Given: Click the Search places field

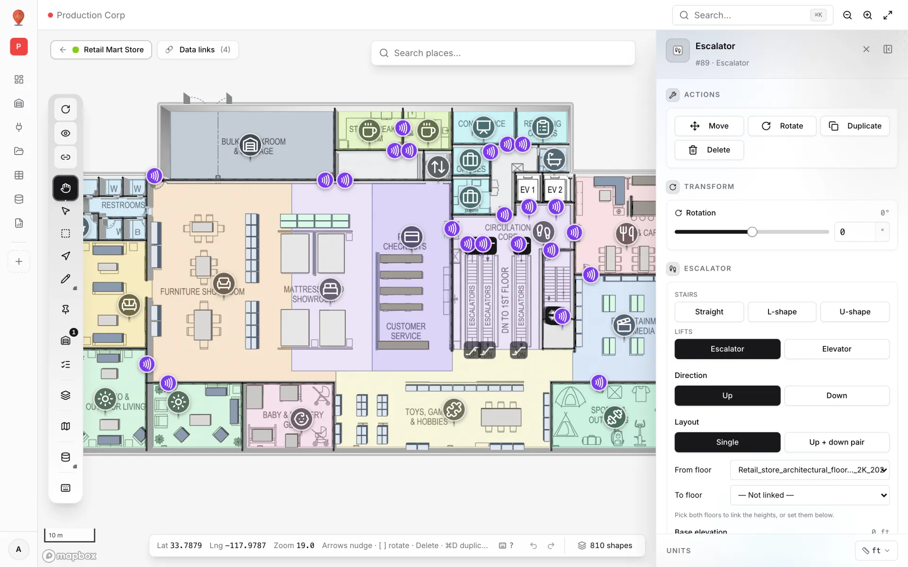Looking at the screenshot, I should point(503,53).
